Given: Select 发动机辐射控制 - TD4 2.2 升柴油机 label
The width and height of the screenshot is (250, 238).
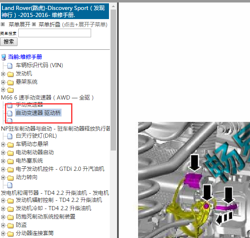Looking at the screenshot, I should [x=59, y=200].
